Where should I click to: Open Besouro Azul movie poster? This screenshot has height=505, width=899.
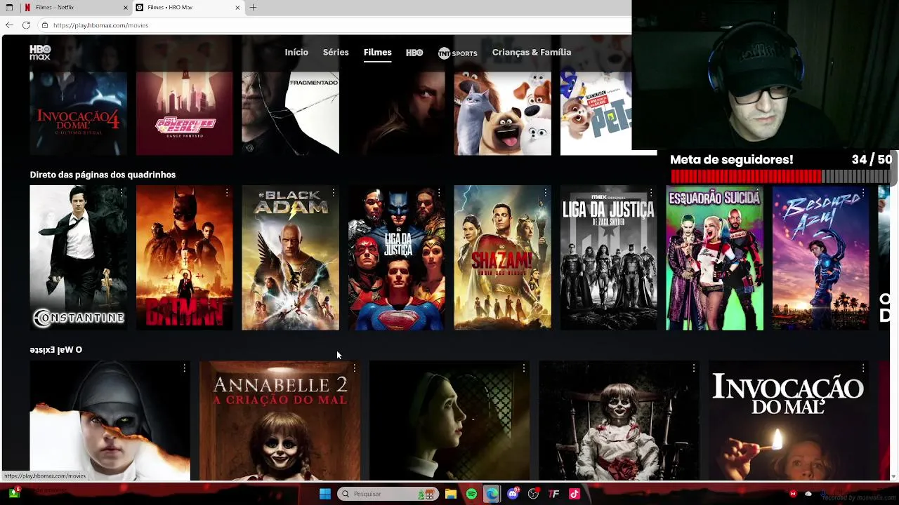820,257
